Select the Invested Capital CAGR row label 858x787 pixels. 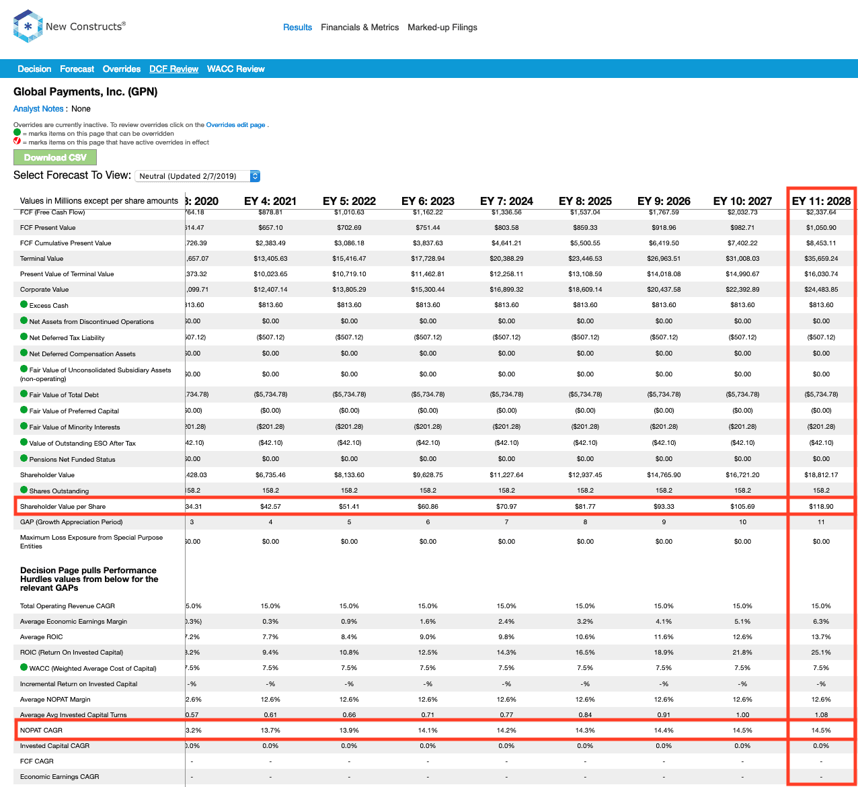pos(54,745)
